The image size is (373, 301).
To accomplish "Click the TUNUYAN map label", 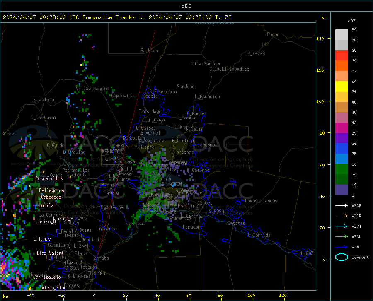I will tap(96, 273).
